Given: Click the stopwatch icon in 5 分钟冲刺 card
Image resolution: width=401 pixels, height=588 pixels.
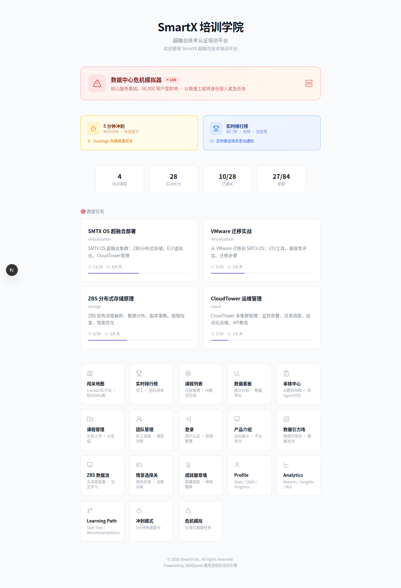Looking at the screenshot, I should tap(93, 129).
